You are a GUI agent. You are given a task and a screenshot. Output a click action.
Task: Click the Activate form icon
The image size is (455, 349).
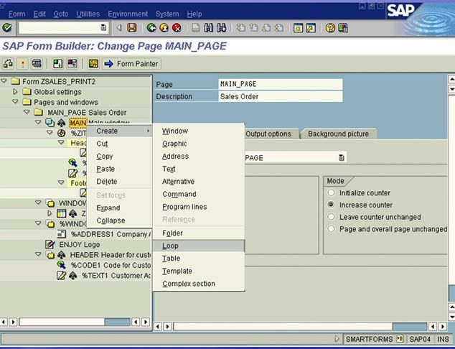pyautogui.click(x=22, y=64)
